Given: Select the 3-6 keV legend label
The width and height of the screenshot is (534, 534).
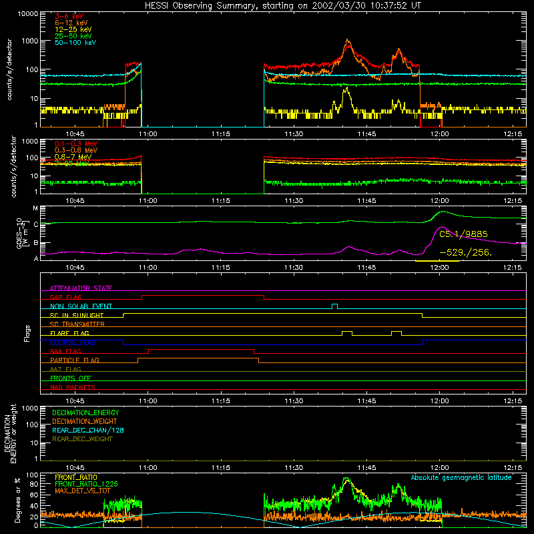Looking at the screenshot, I should (x=69, y=16).
